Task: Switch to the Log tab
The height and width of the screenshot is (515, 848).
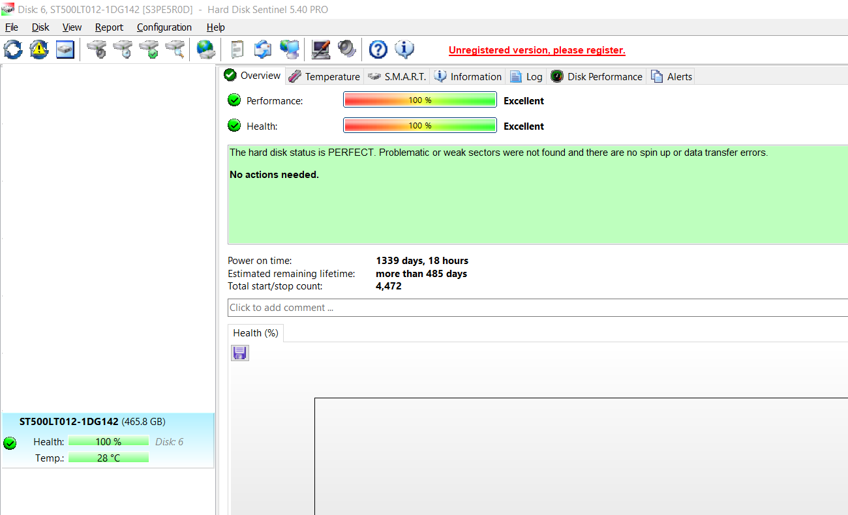Action: [x=526, y=76]
